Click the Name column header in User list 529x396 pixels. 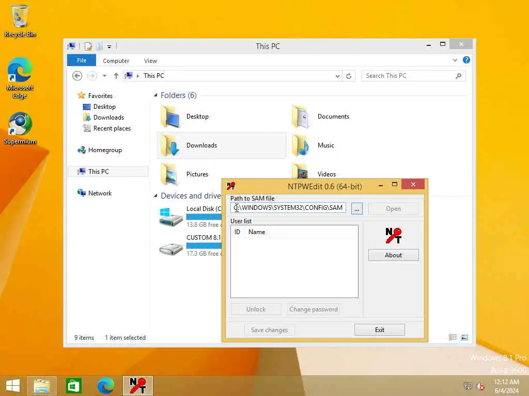[257, 232]
